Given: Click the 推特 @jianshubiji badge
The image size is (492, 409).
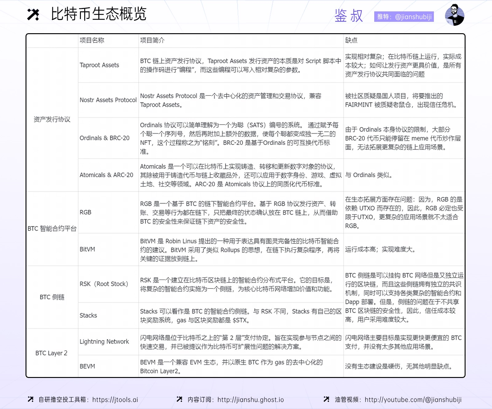Looking at the screenshot, I should click(x=404, y=17).
